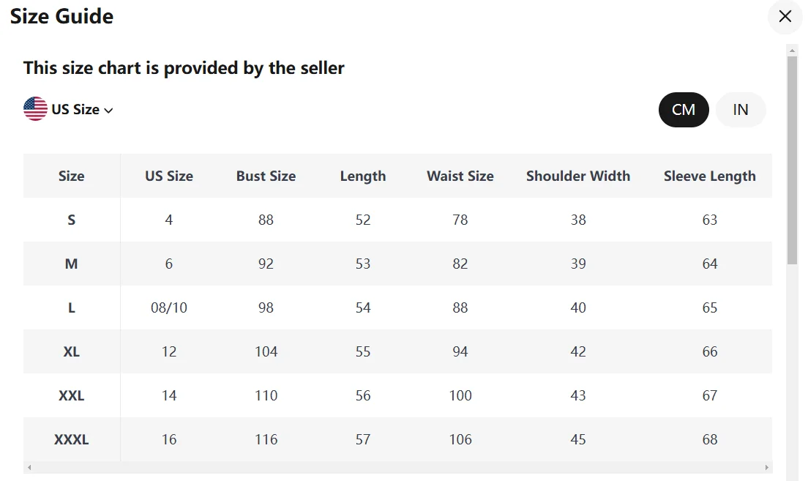
Task: Select the XXXL size row label
Action: click(72, 439)
